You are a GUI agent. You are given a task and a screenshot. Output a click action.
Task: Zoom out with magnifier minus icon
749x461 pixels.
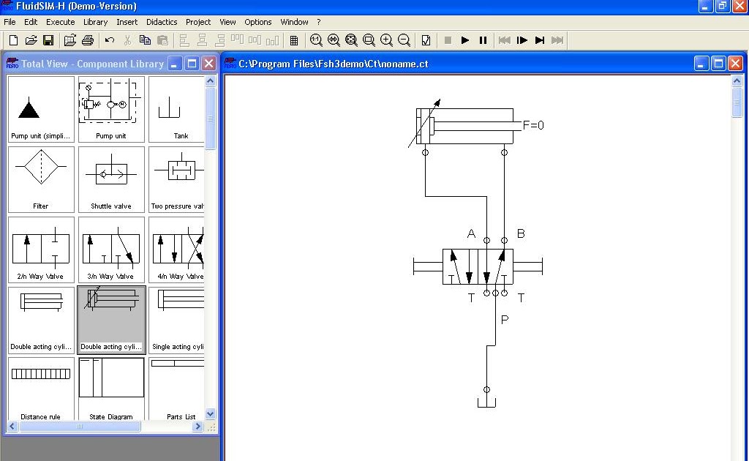(x=404, y=40)
